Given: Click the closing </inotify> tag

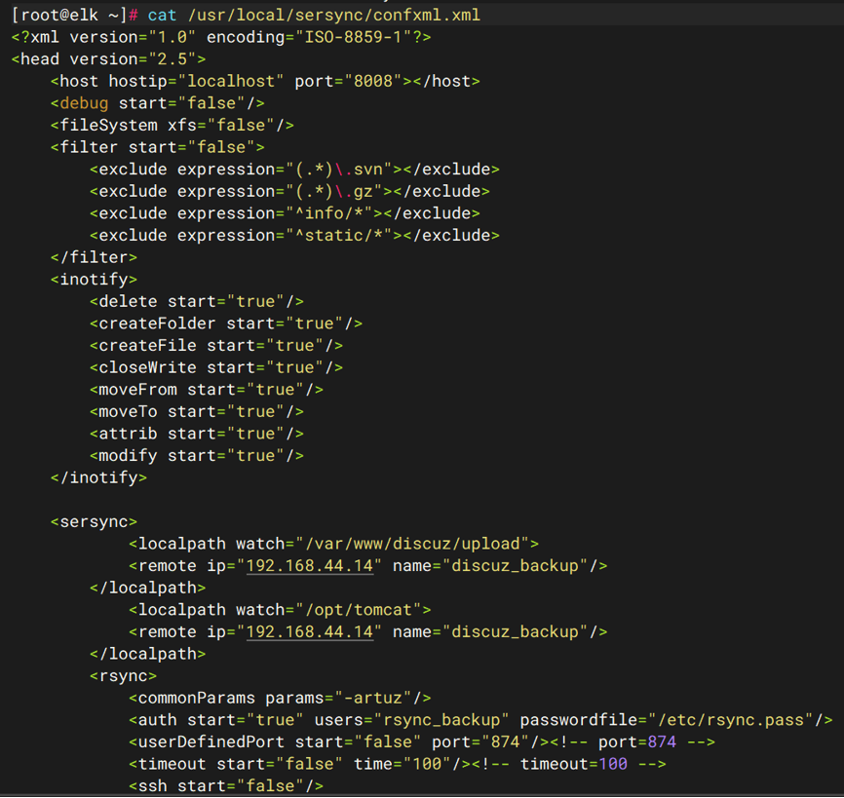Looking at the screenshot, I should pyautogui.click(x=98, y=478).
